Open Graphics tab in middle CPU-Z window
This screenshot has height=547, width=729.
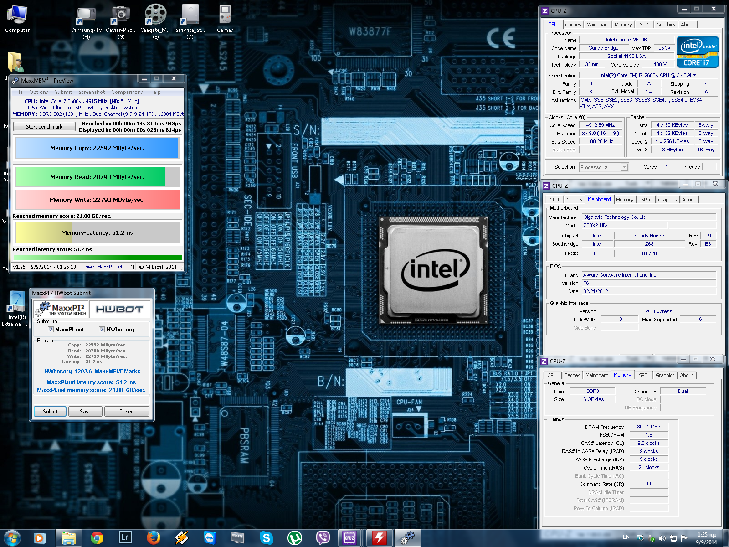pos(667,200)
